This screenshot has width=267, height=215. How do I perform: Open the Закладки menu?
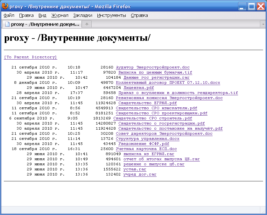pyautogui.click(x=83, y=16)
